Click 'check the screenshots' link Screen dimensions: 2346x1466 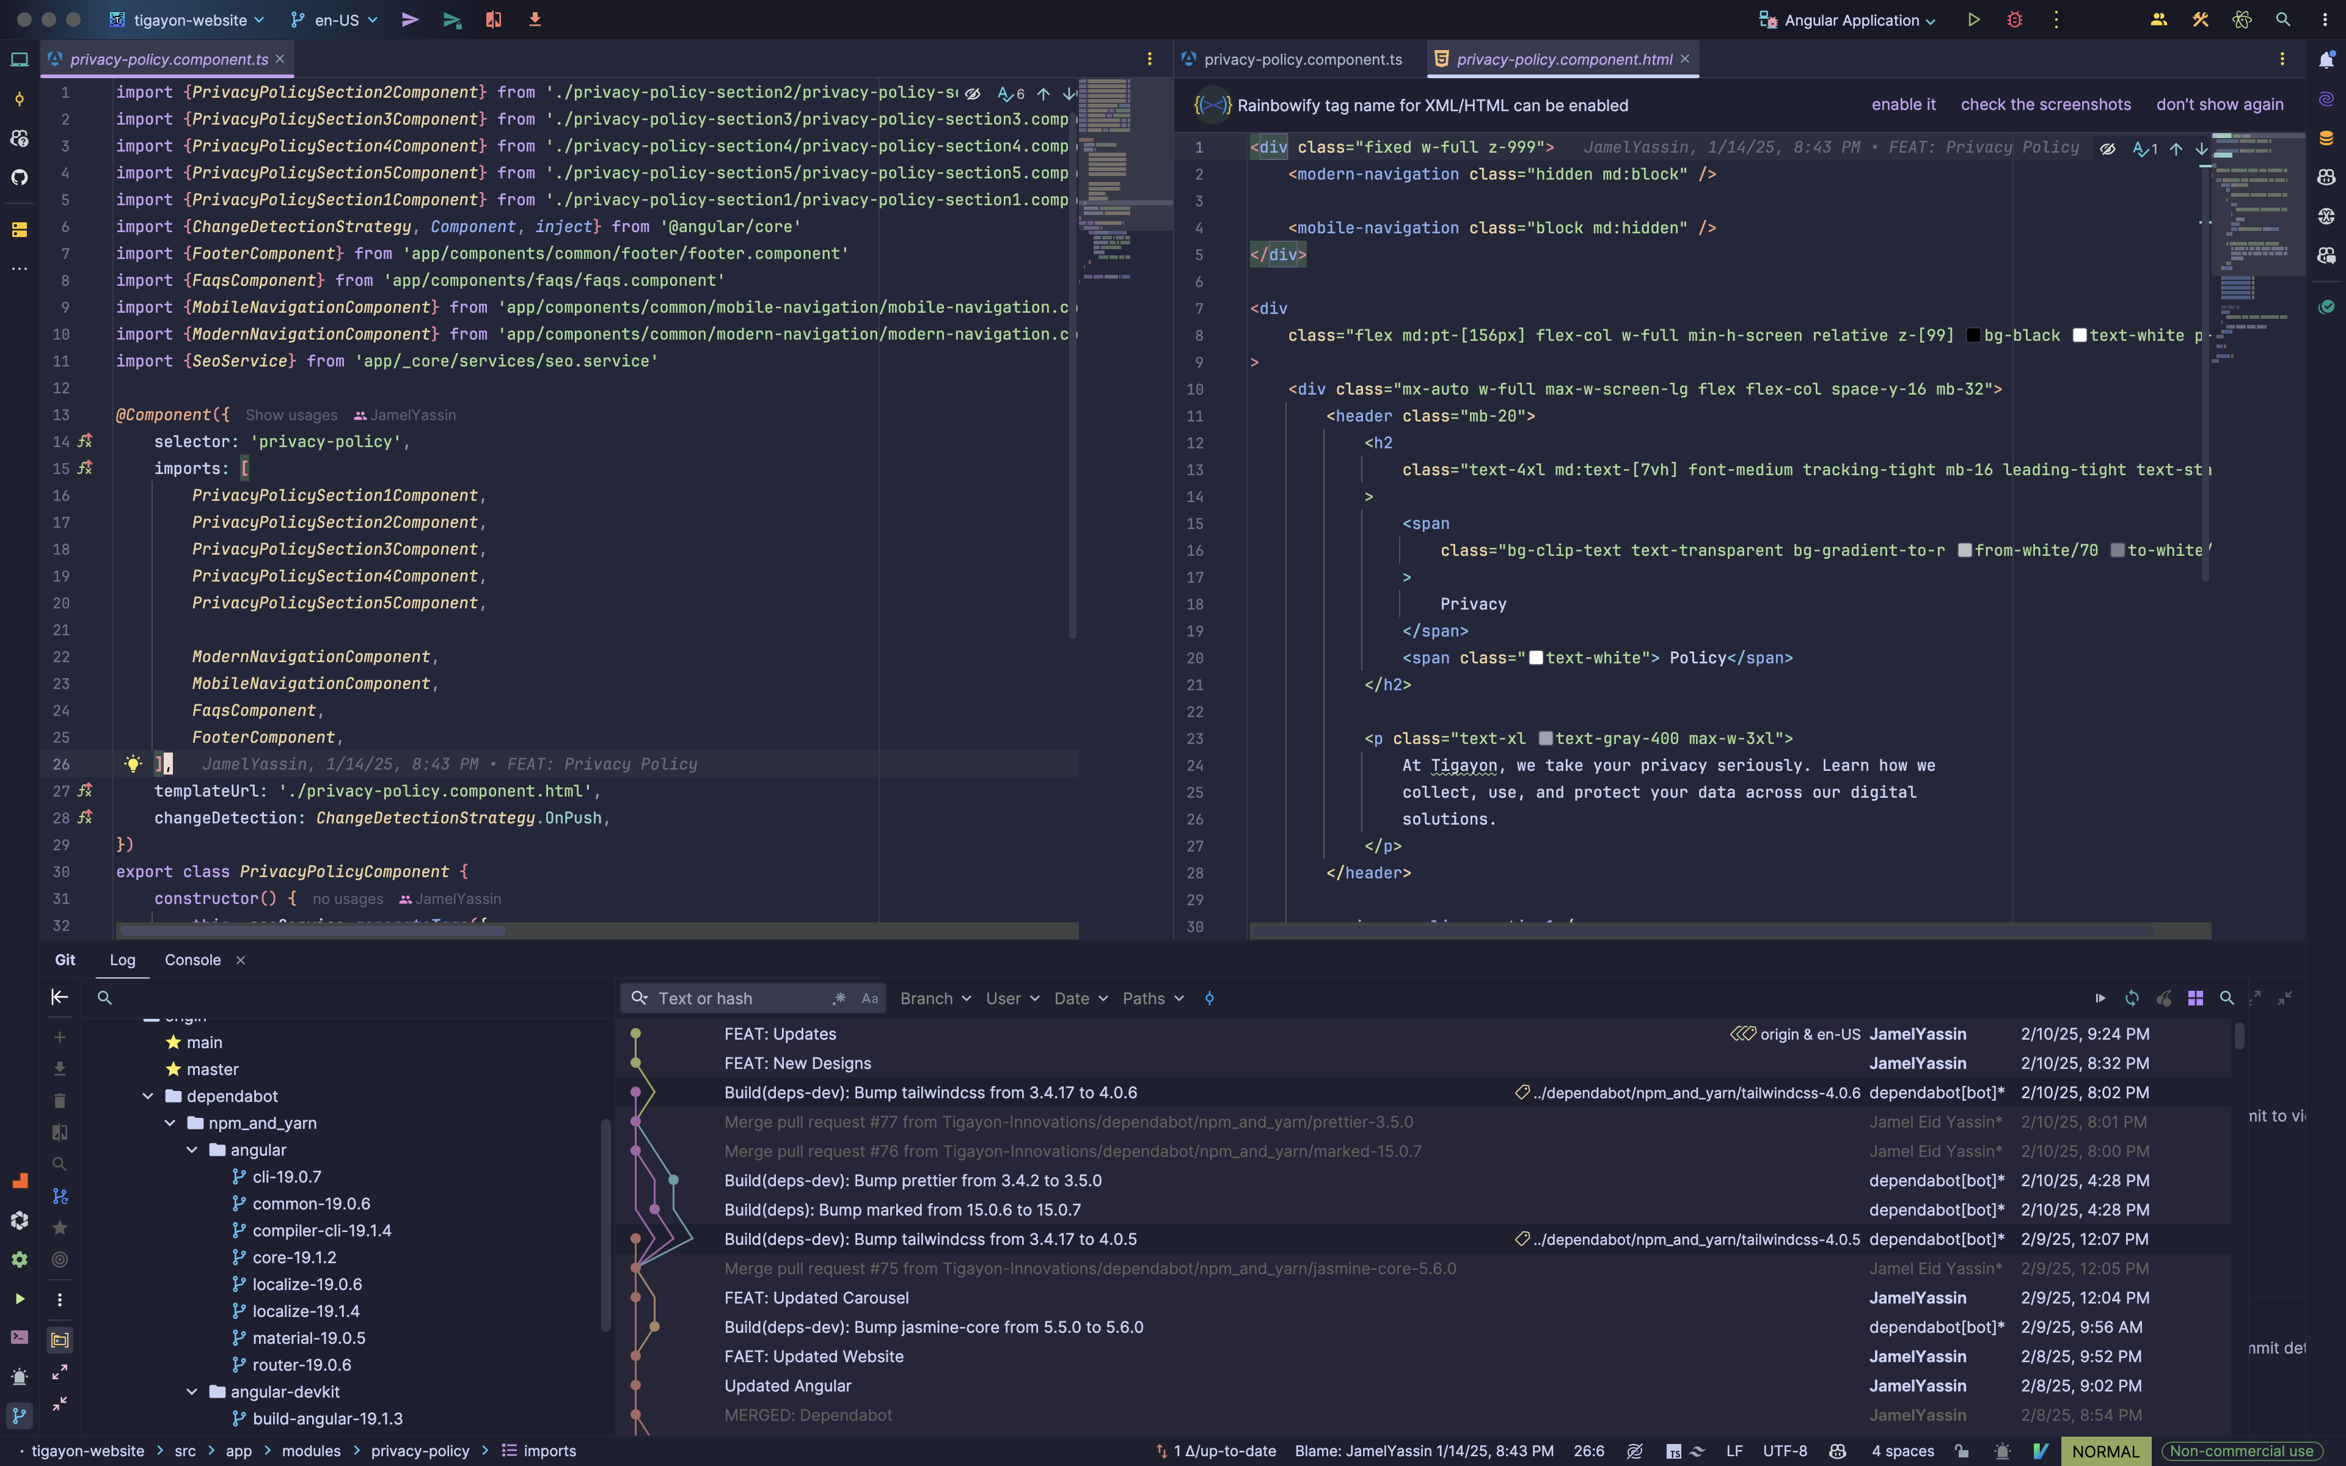pyautogui.click(x=2045, y=104)
